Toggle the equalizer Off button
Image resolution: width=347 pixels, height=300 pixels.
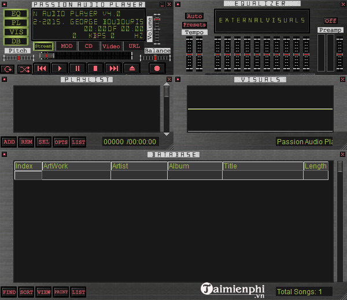[330, 21]
